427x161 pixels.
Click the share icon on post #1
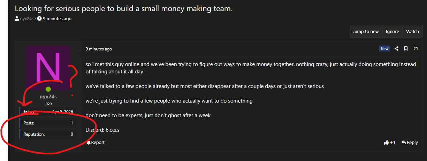pos(396,49)
